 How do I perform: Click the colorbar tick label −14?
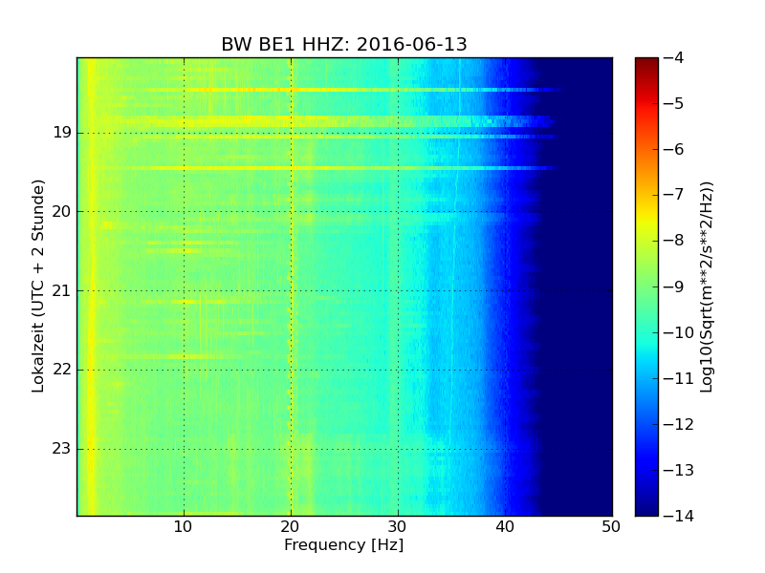[679, 516]
